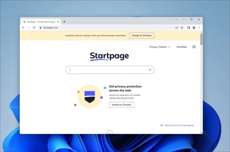The height and width of the screenshot is (152, 230).
Task: Bookmark this page with the star icon
Action: [182, 28]
